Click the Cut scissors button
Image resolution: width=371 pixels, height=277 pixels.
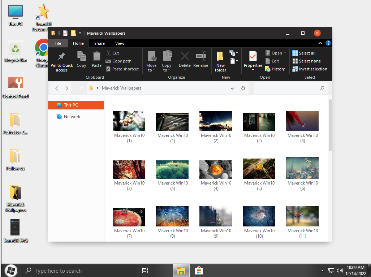pos(112,53)
